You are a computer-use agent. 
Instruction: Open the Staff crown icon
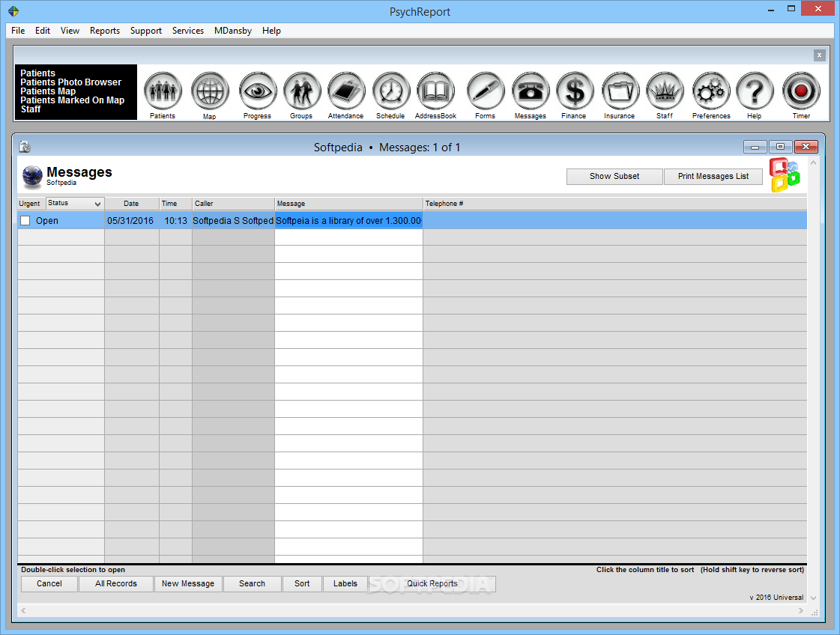665,91
